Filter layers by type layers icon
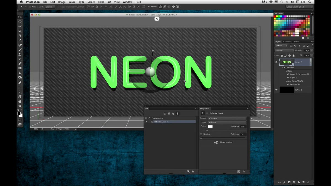 tap(300, 46)
